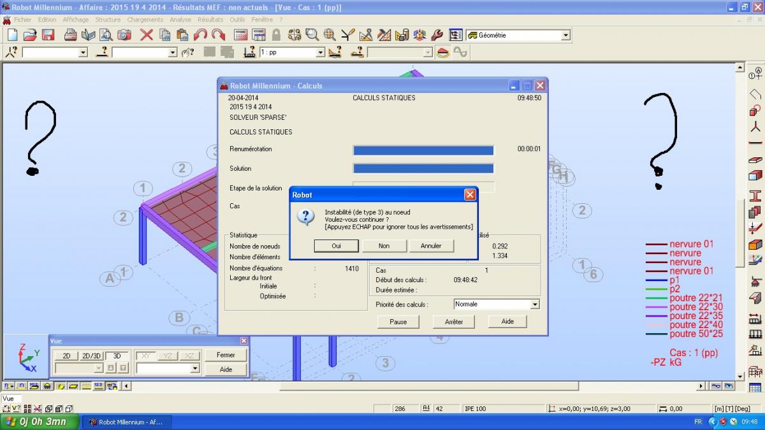Viewport: 765px width, 430px height.
Task: Click Non in the Robot dialog
Action: point(384,246)
